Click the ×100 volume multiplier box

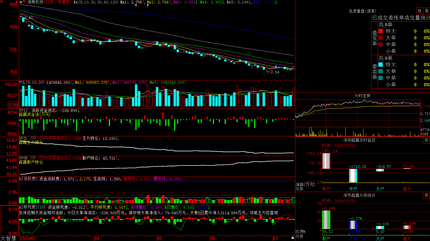click(x=13, y=105)
